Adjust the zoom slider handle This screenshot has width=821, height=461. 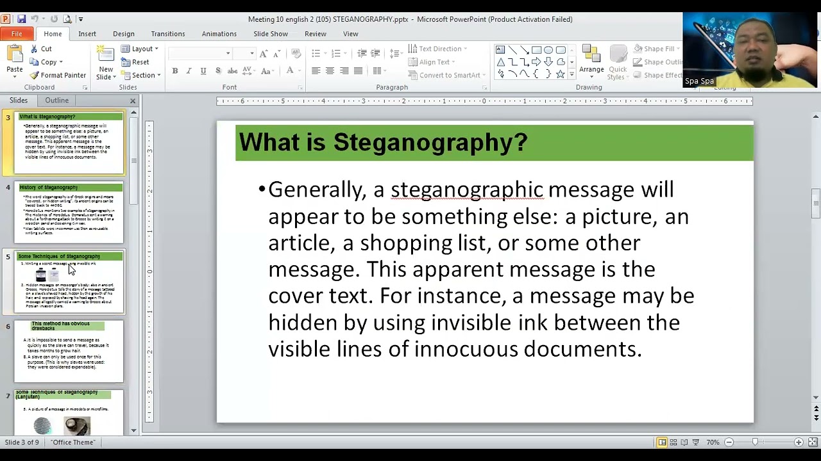point(755,442)
